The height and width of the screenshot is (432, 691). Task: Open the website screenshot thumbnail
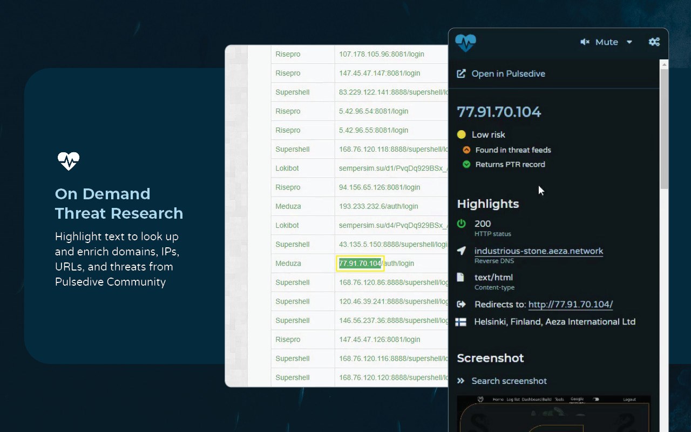click(x=553, y=414)
